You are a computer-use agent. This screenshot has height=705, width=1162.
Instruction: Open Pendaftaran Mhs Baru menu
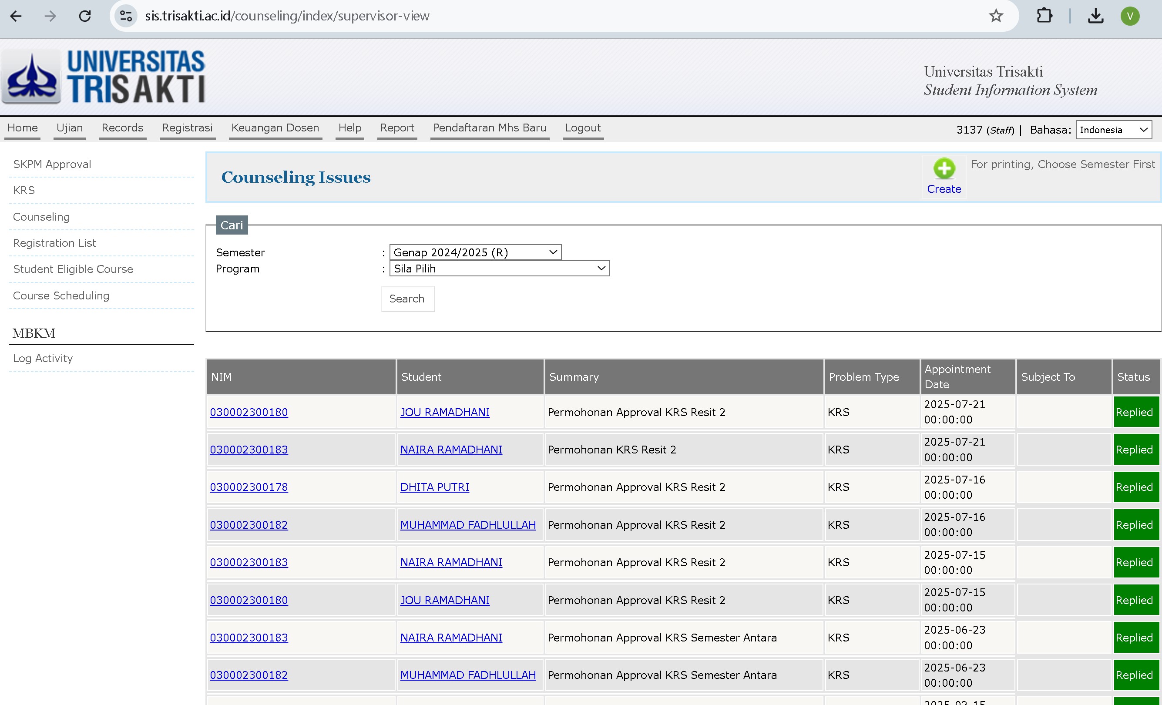(x=490, y=128)
